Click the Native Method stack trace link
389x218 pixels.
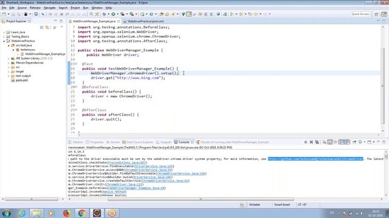coord(114,192)
